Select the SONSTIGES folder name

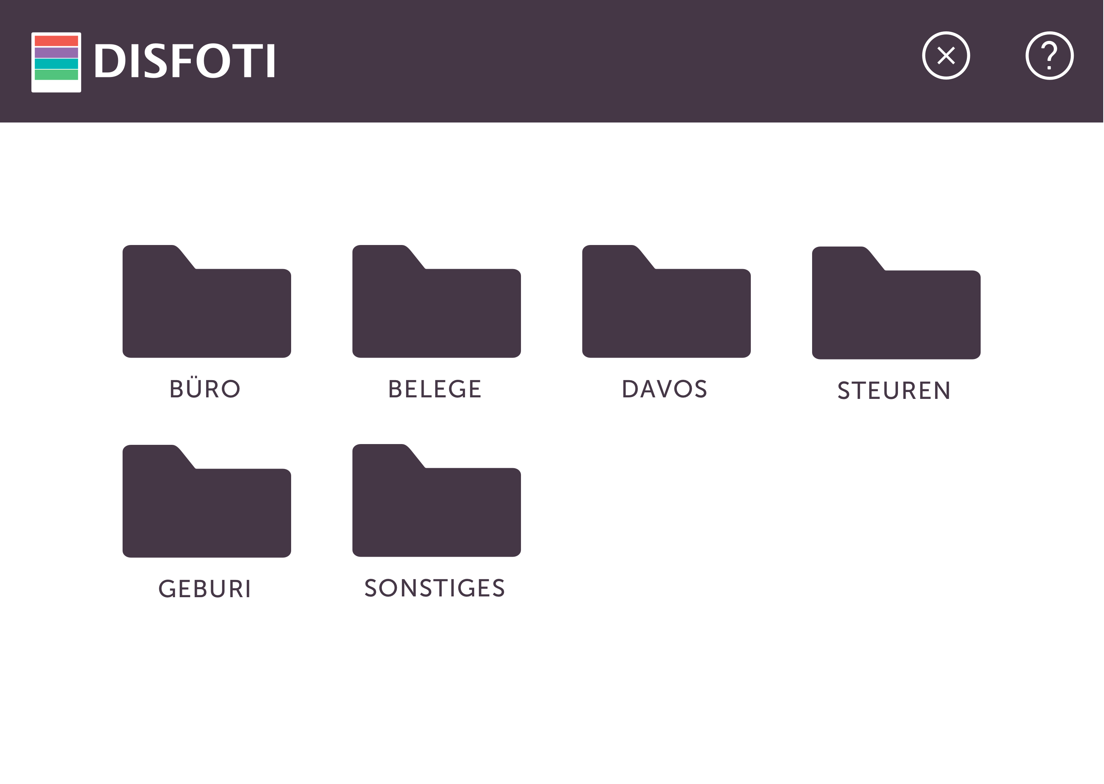[x=435, y=588]
